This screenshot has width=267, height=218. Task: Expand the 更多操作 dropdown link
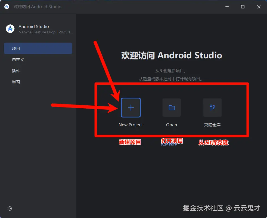[x=171, y=144]
